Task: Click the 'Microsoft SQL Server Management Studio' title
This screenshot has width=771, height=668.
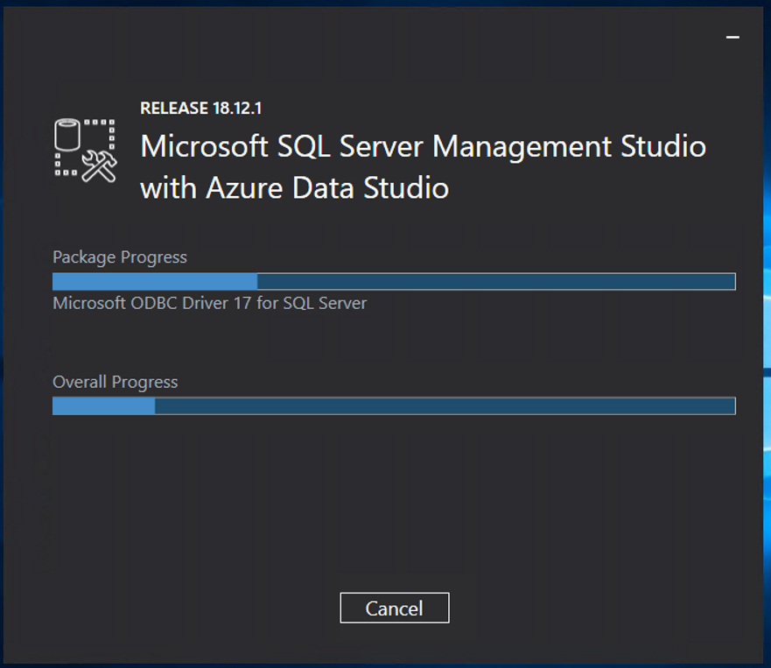Action: 423,166
